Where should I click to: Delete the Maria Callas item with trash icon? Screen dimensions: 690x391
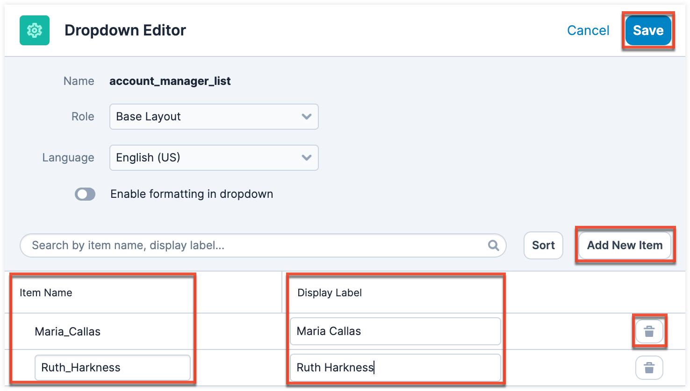coord(649,332)
